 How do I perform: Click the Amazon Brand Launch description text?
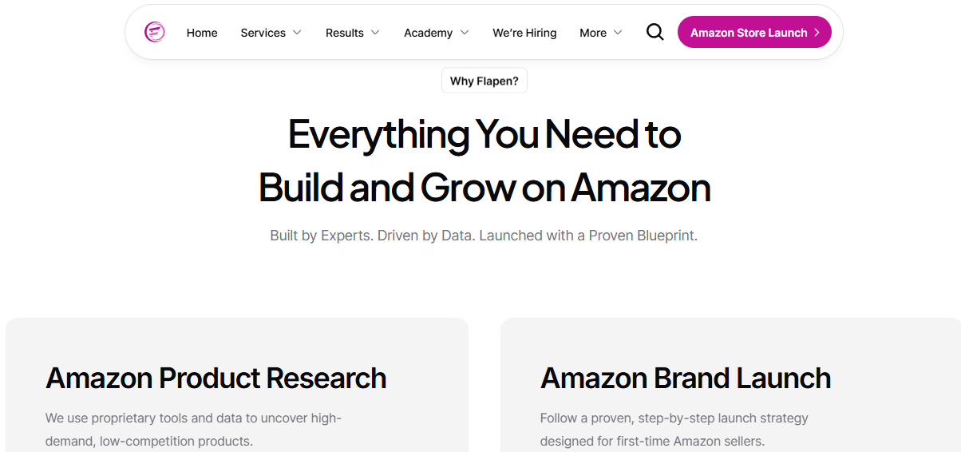[674, 429]
